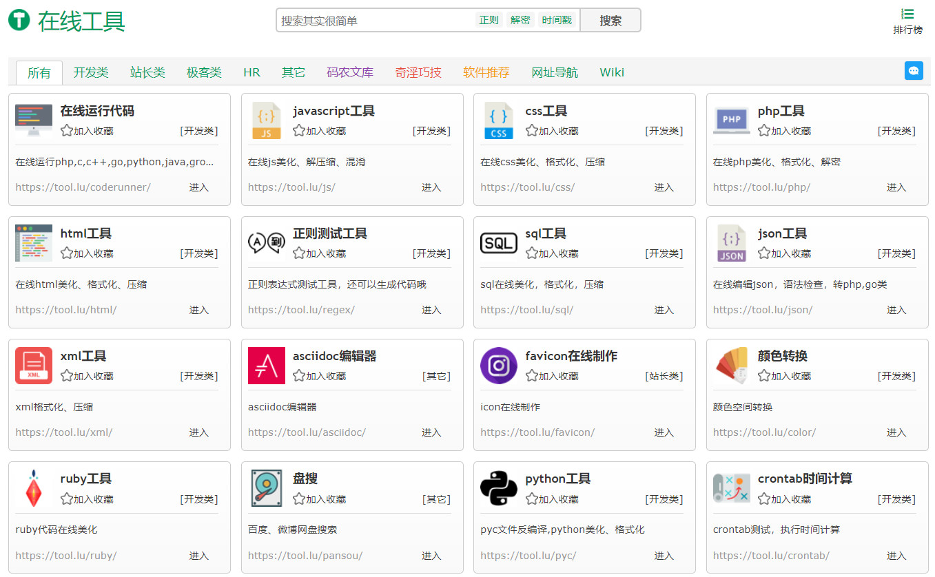
Task: Click the javascript工具 JS file icon
Action: point(267,120)
